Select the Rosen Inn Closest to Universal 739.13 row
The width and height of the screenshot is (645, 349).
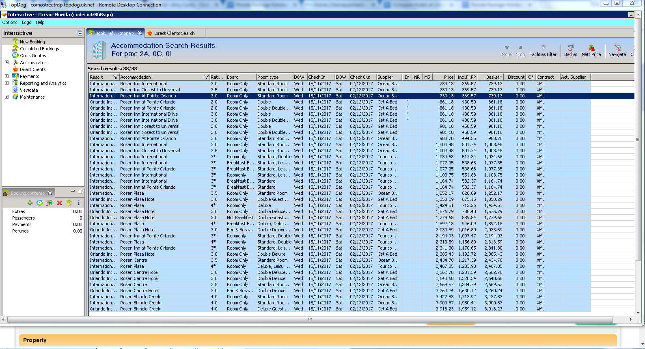[361, 90]
